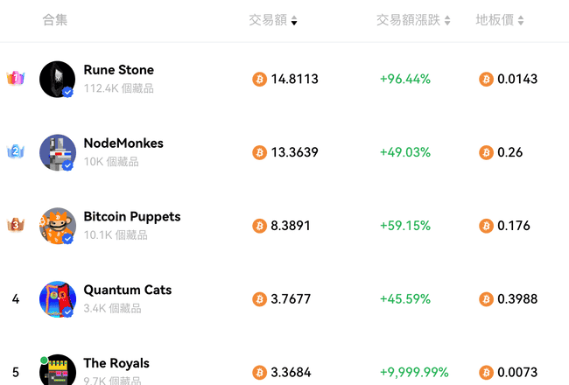Open The Royals collection avatar

pos(57,370)
